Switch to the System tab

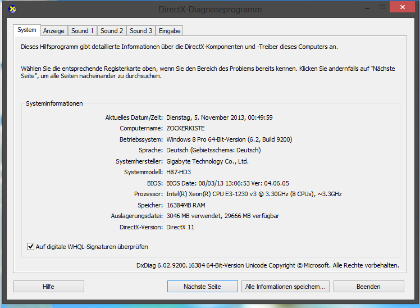point(27,30)
